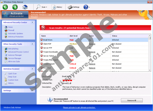Image resolution: width=153 pixels, height=111 pixels.
Task: Click the green forward arrow button
Action: click(15, 7)
